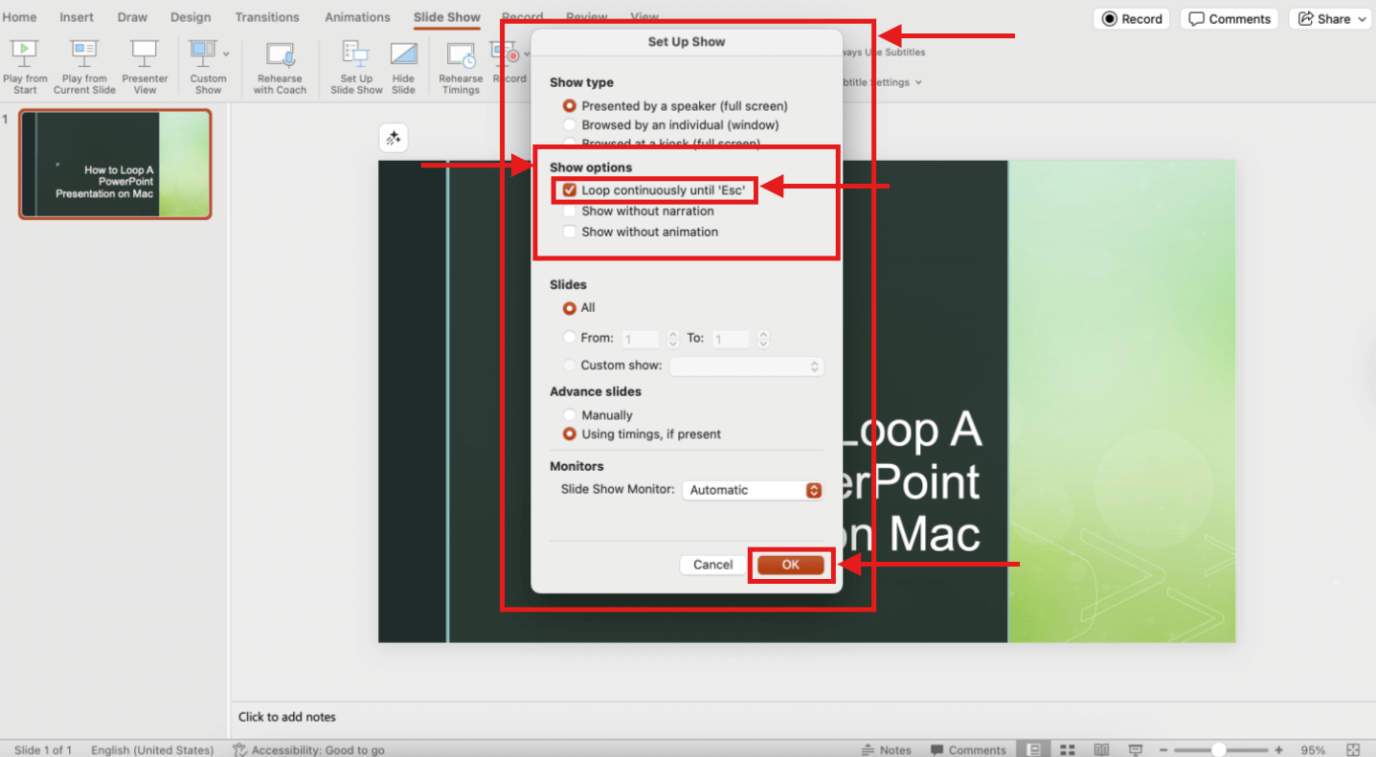Switch to the Design tab
1376x757 pixels.
[x=191, y=17]
